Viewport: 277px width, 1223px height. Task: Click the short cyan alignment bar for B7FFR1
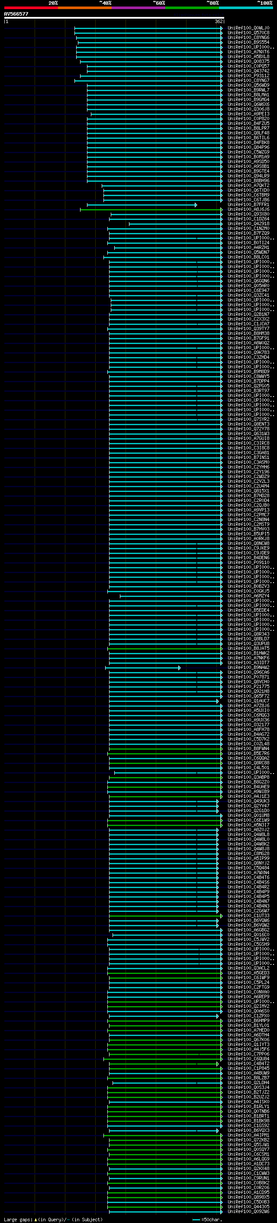pos(142,205)
